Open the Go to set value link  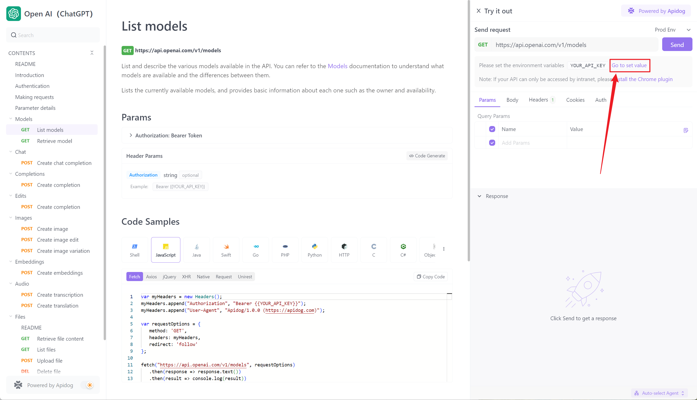click(x=629, y=65)
